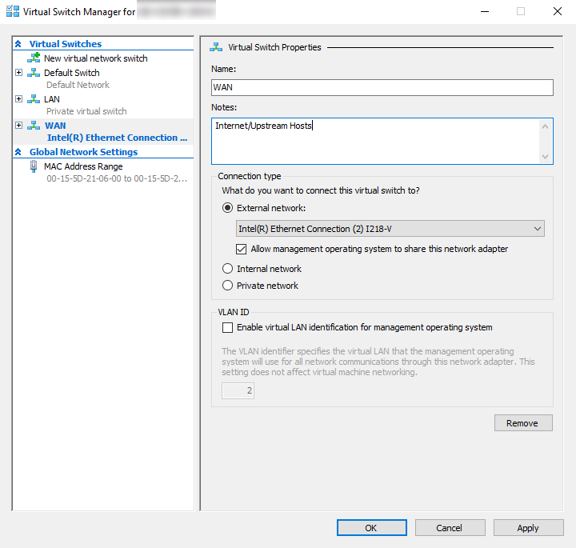Screen dimensions: 576x548
Task: Click the Default Switch network icon
Action: tap(34, 73)
